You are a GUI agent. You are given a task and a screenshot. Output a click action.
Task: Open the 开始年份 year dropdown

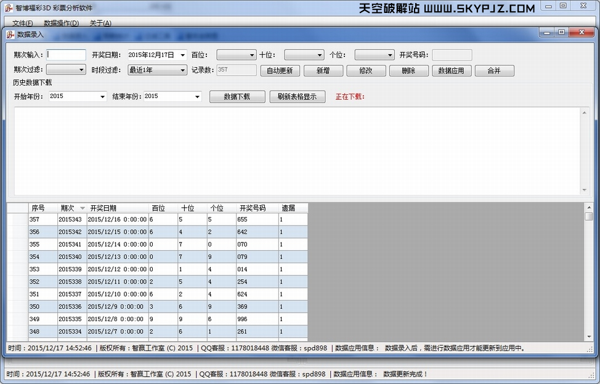tap(102, 96)
